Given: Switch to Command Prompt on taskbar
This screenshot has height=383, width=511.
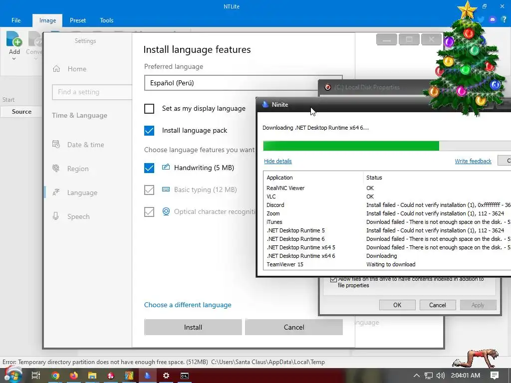Looking at the screenshot, I should (185, 376).
